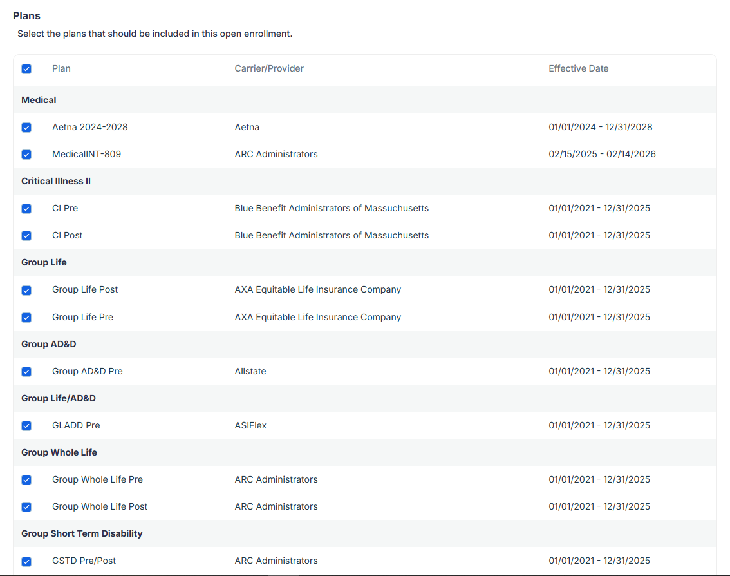The height and width of the screenshot is (576, 730).
Task: Click the Group Life Post plan name
Action: (85, 289)
